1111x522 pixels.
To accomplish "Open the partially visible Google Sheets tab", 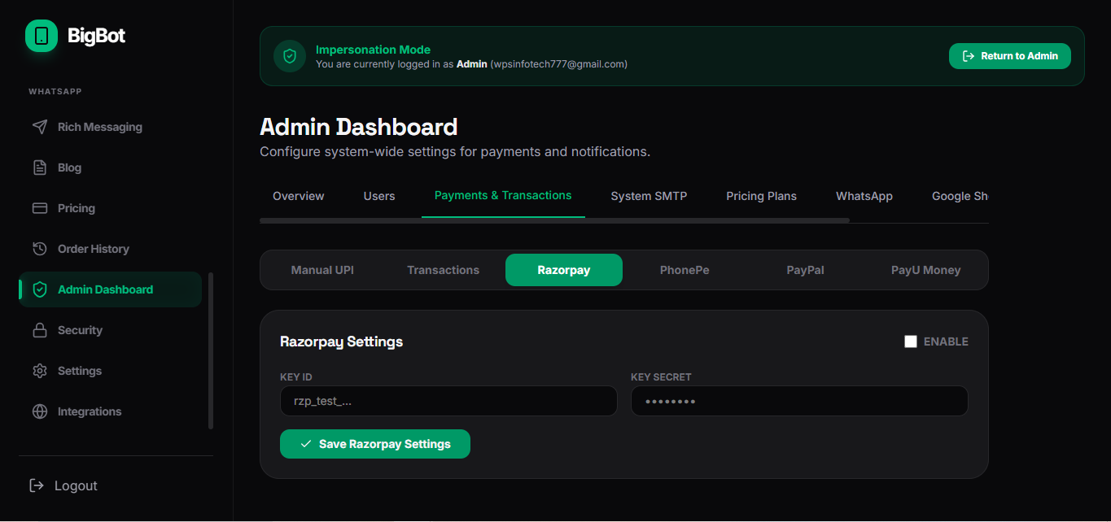I will (960, 196).
